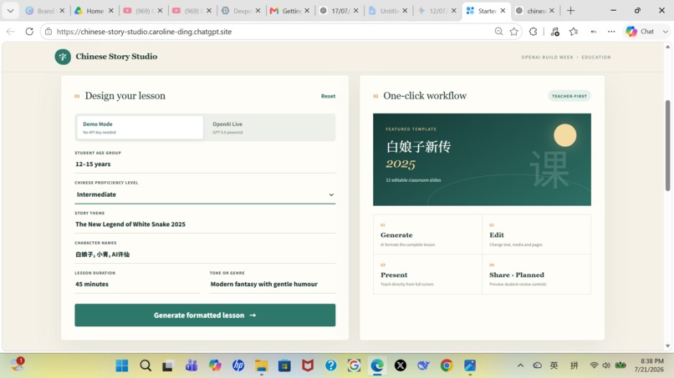Click the Reset link
This screenshot has height=378, width=674.
(x=328, y=96)
